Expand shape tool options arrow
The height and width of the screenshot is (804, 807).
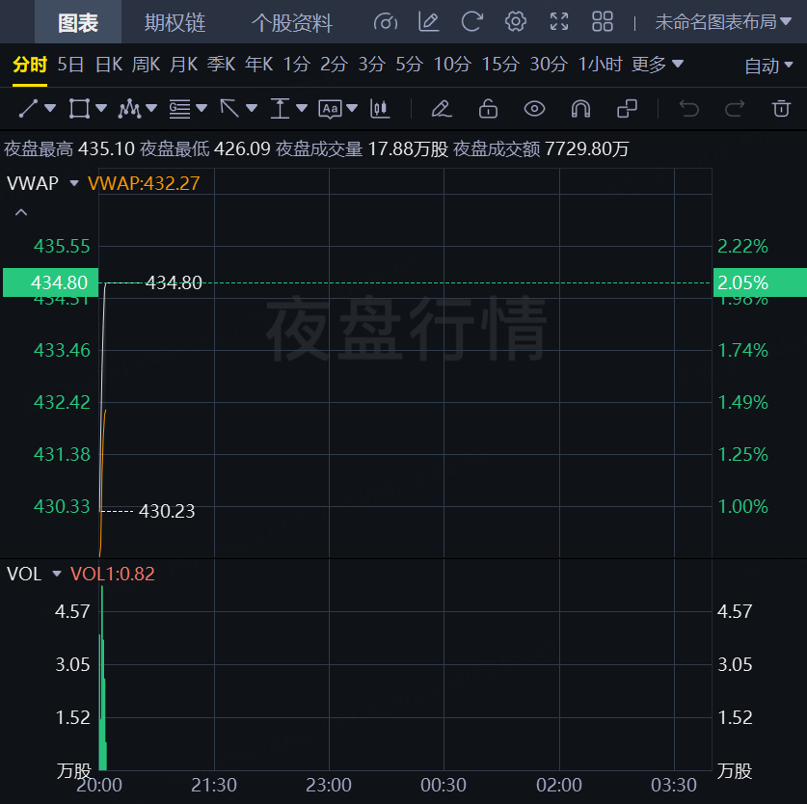pyautogui.click(x=101, y=109)
